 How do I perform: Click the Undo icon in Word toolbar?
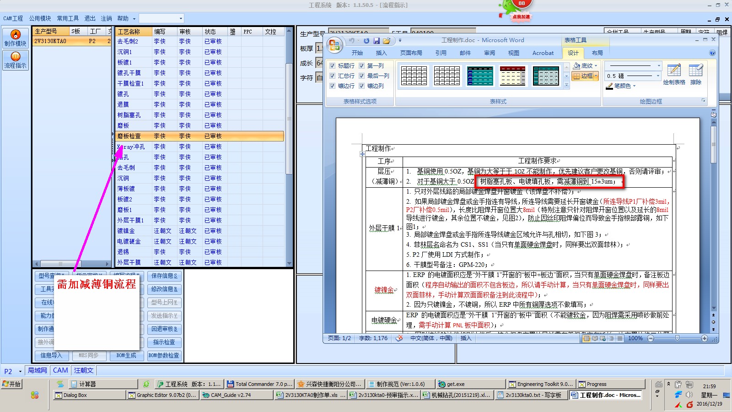coord(352,41)
